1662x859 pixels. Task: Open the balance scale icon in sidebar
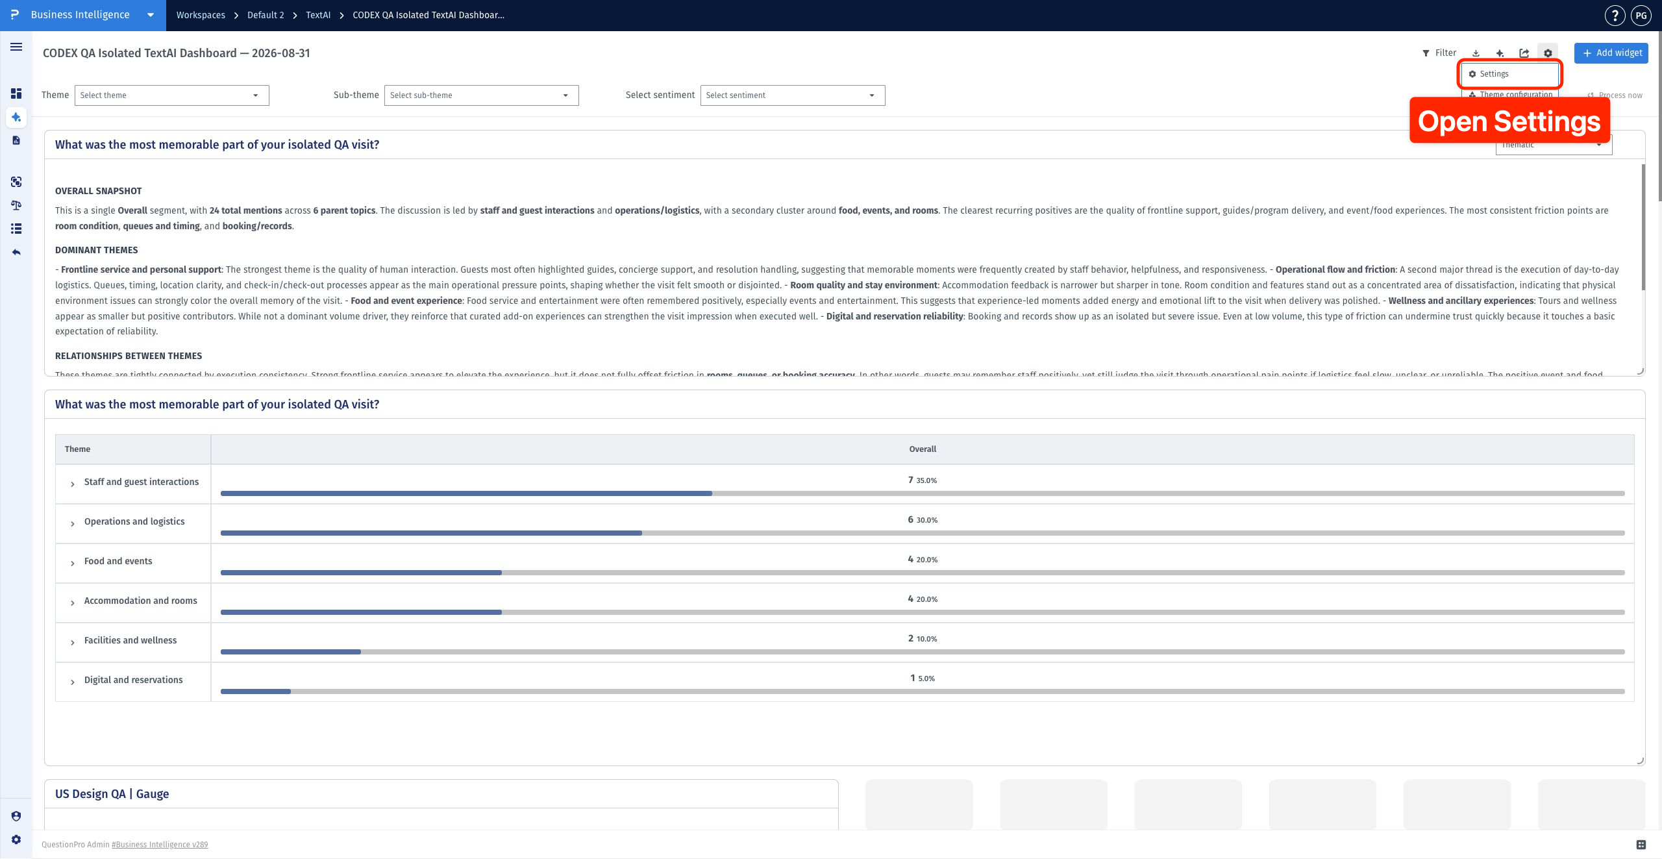point(16,205)
